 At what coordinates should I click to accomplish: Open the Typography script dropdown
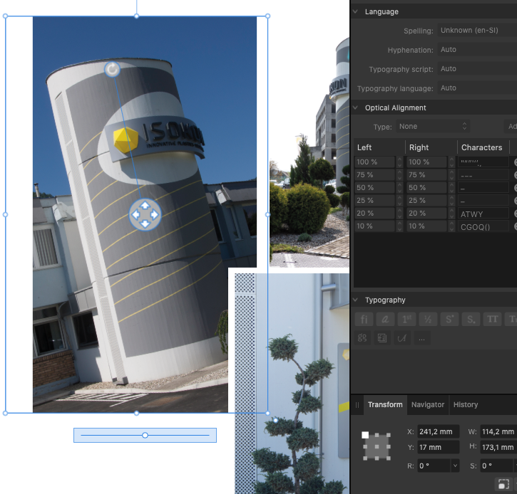[477, 69]
